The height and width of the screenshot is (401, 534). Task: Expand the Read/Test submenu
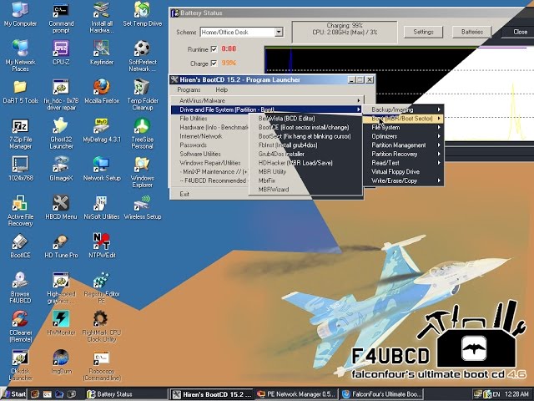pyautogui.click(x=404, y=163)
